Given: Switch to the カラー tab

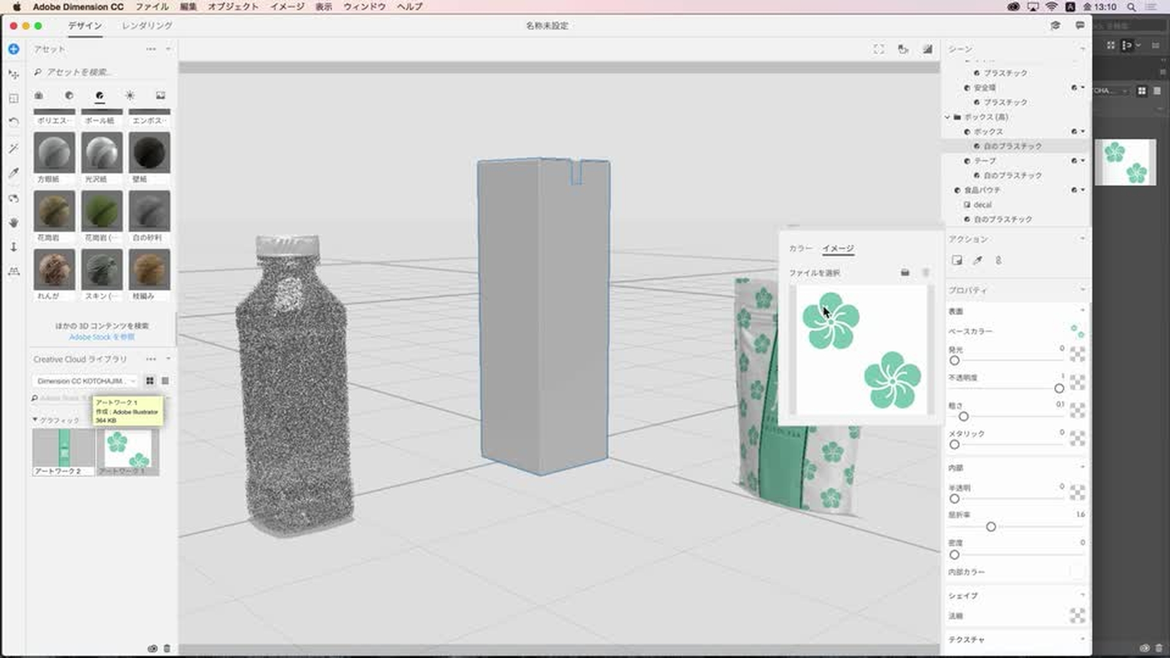Looking at the screenshot, I should click(800, 249).
